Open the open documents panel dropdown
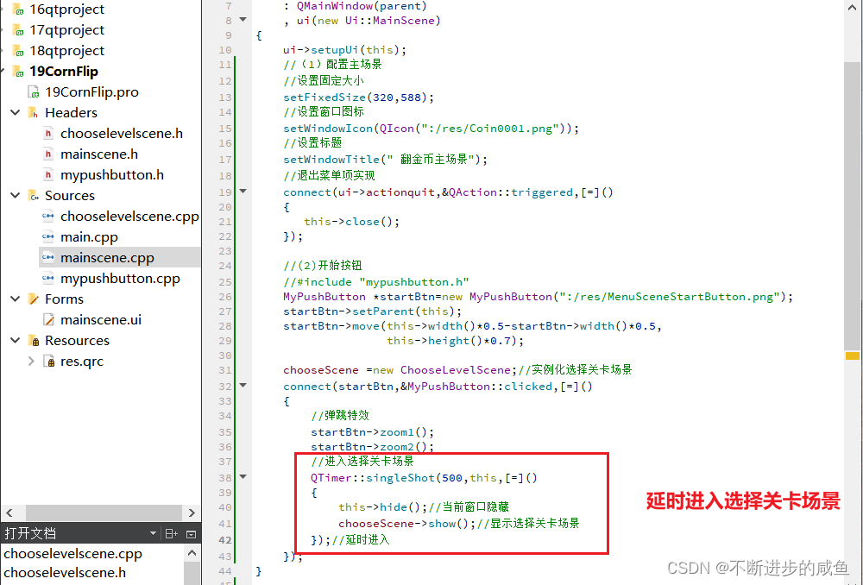This screenshot has width=863, height=585. click(153, 534)
